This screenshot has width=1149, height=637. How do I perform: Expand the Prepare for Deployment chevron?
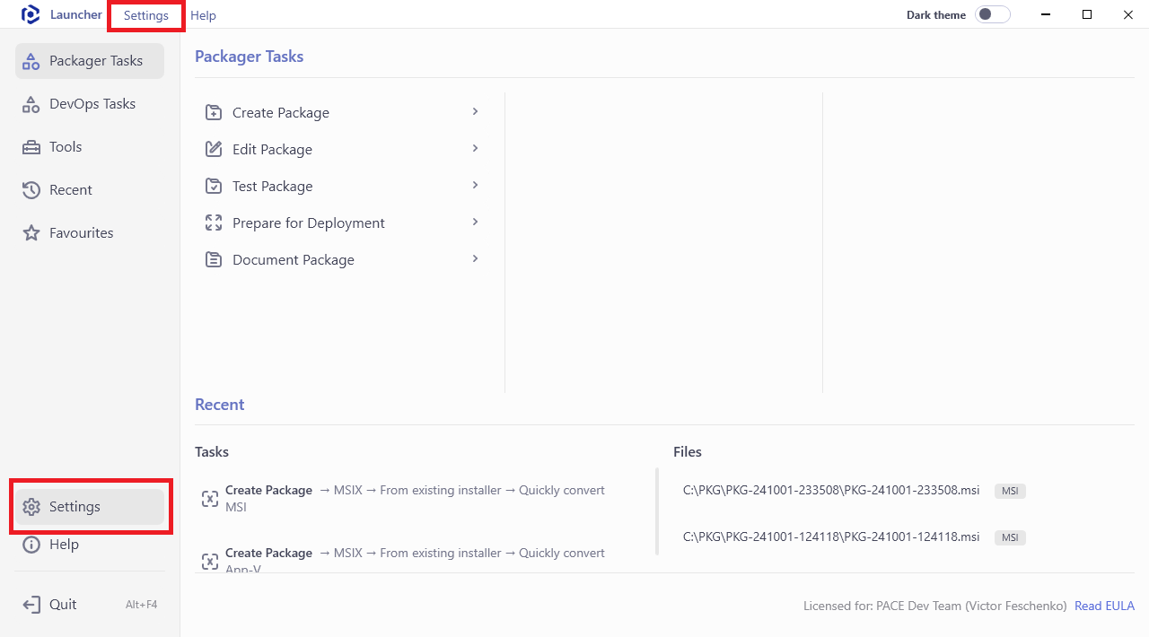(x=475, y=223)
